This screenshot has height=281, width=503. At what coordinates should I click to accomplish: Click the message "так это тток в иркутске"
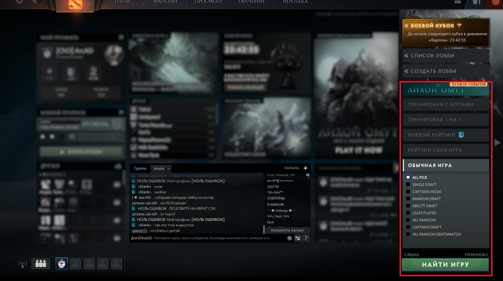click(x=174, y=225)
